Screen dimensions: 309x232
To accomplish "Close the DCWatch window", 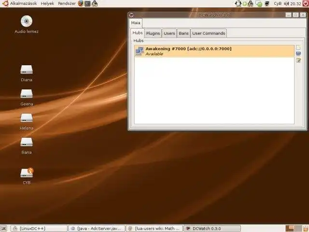I will click(x=303, y=15).
